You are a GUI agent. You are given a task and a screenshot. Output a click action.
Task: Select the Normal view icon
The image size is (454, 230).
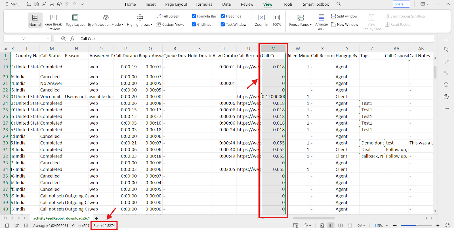[35, 20]
